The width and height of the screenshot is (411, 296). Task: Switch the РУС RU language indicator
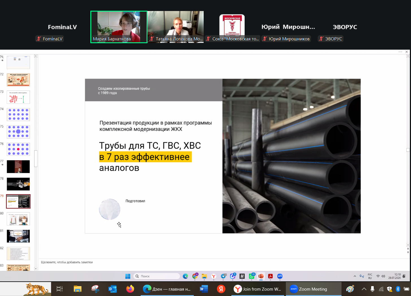pyautogui.click(x=370, y=276)
